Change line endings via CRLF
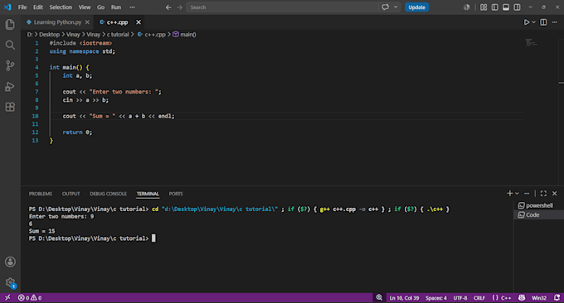This screenshot has width=564, height=303. click(479, 297)
